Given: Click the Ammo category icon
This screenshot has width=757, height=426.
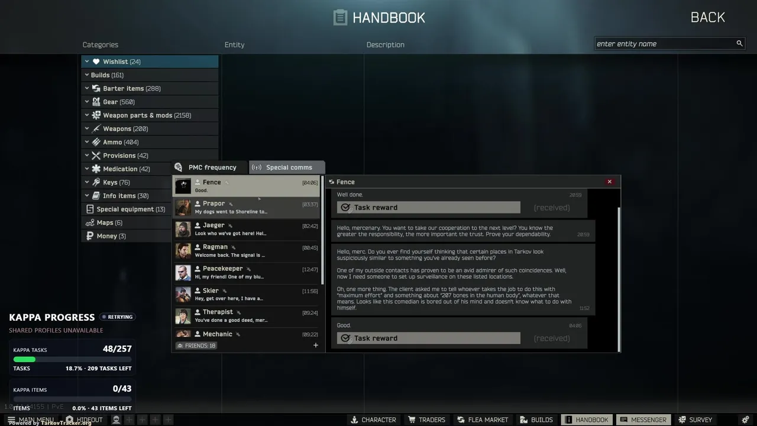Looking at the screenshot, I should (x=96, y=142).
